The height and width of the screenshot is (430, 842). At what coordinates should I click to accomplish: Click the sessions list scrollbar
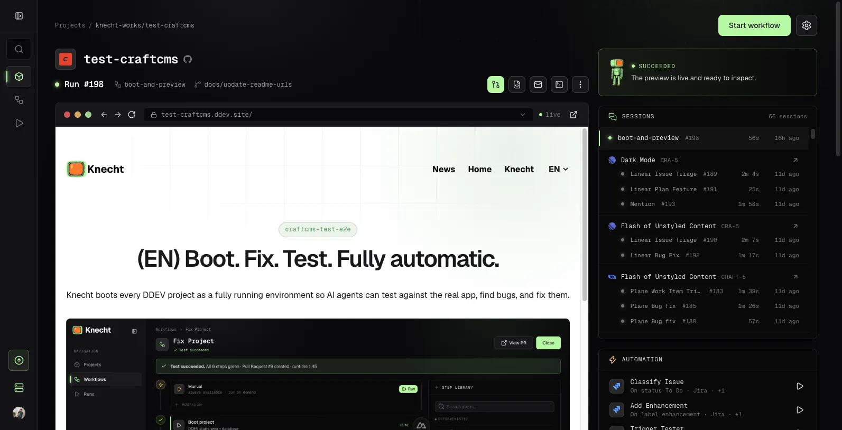pos(813,134)
